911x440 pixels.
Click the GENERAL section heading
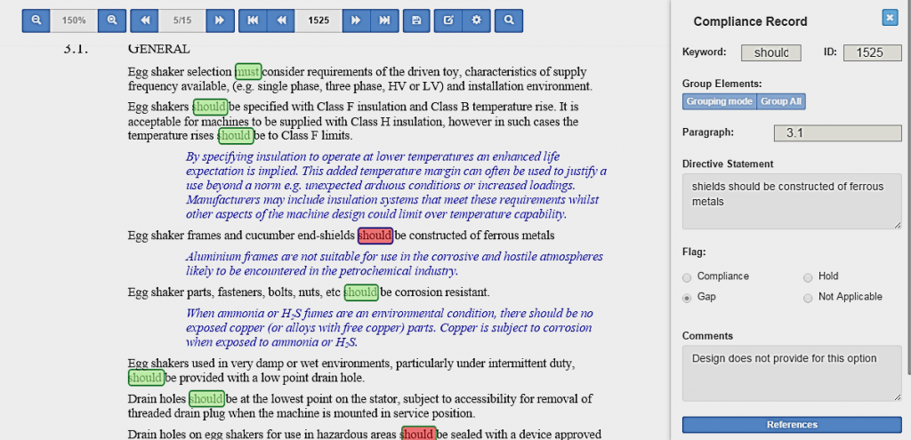158,50
